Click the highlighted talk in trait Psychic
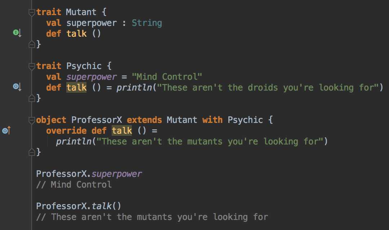389x230 pixels. point(76,88)
